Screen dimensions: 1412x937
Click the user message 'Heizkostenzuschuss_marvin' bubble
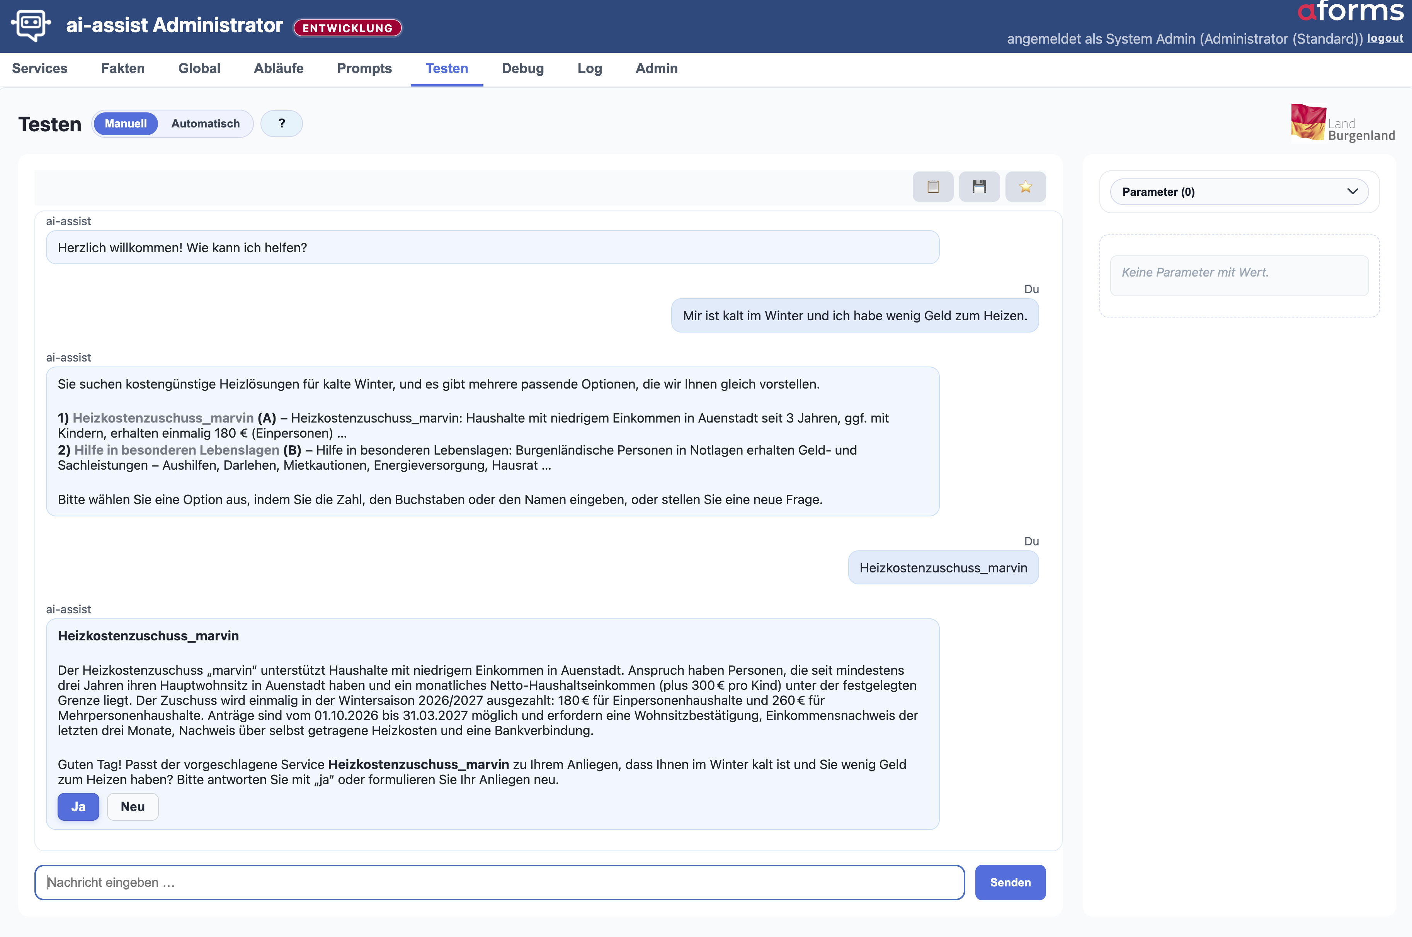[x=943, y=568]
